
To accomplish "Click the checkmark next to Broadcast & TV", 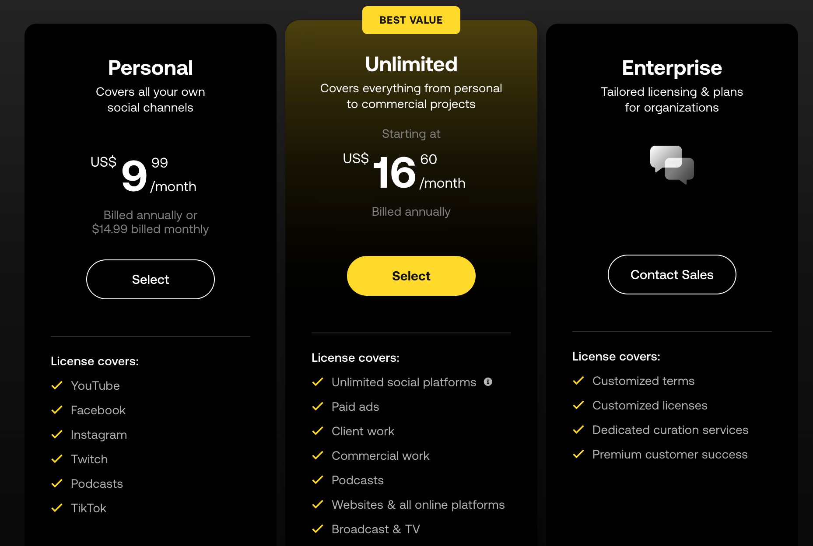I will pos(318,529).
